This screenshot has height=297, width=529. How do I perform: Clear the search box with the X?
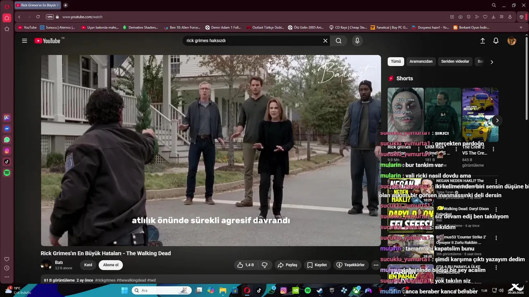click(325, 41)
